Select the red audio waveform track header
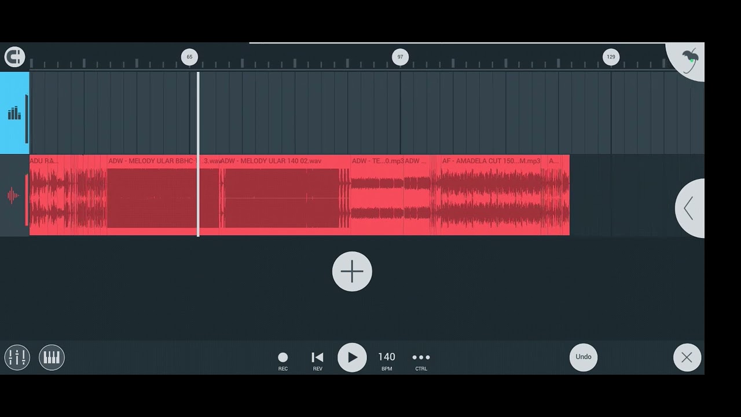This screenshot has height=417, width=741. pyautogui.click(x=14, y=196)
